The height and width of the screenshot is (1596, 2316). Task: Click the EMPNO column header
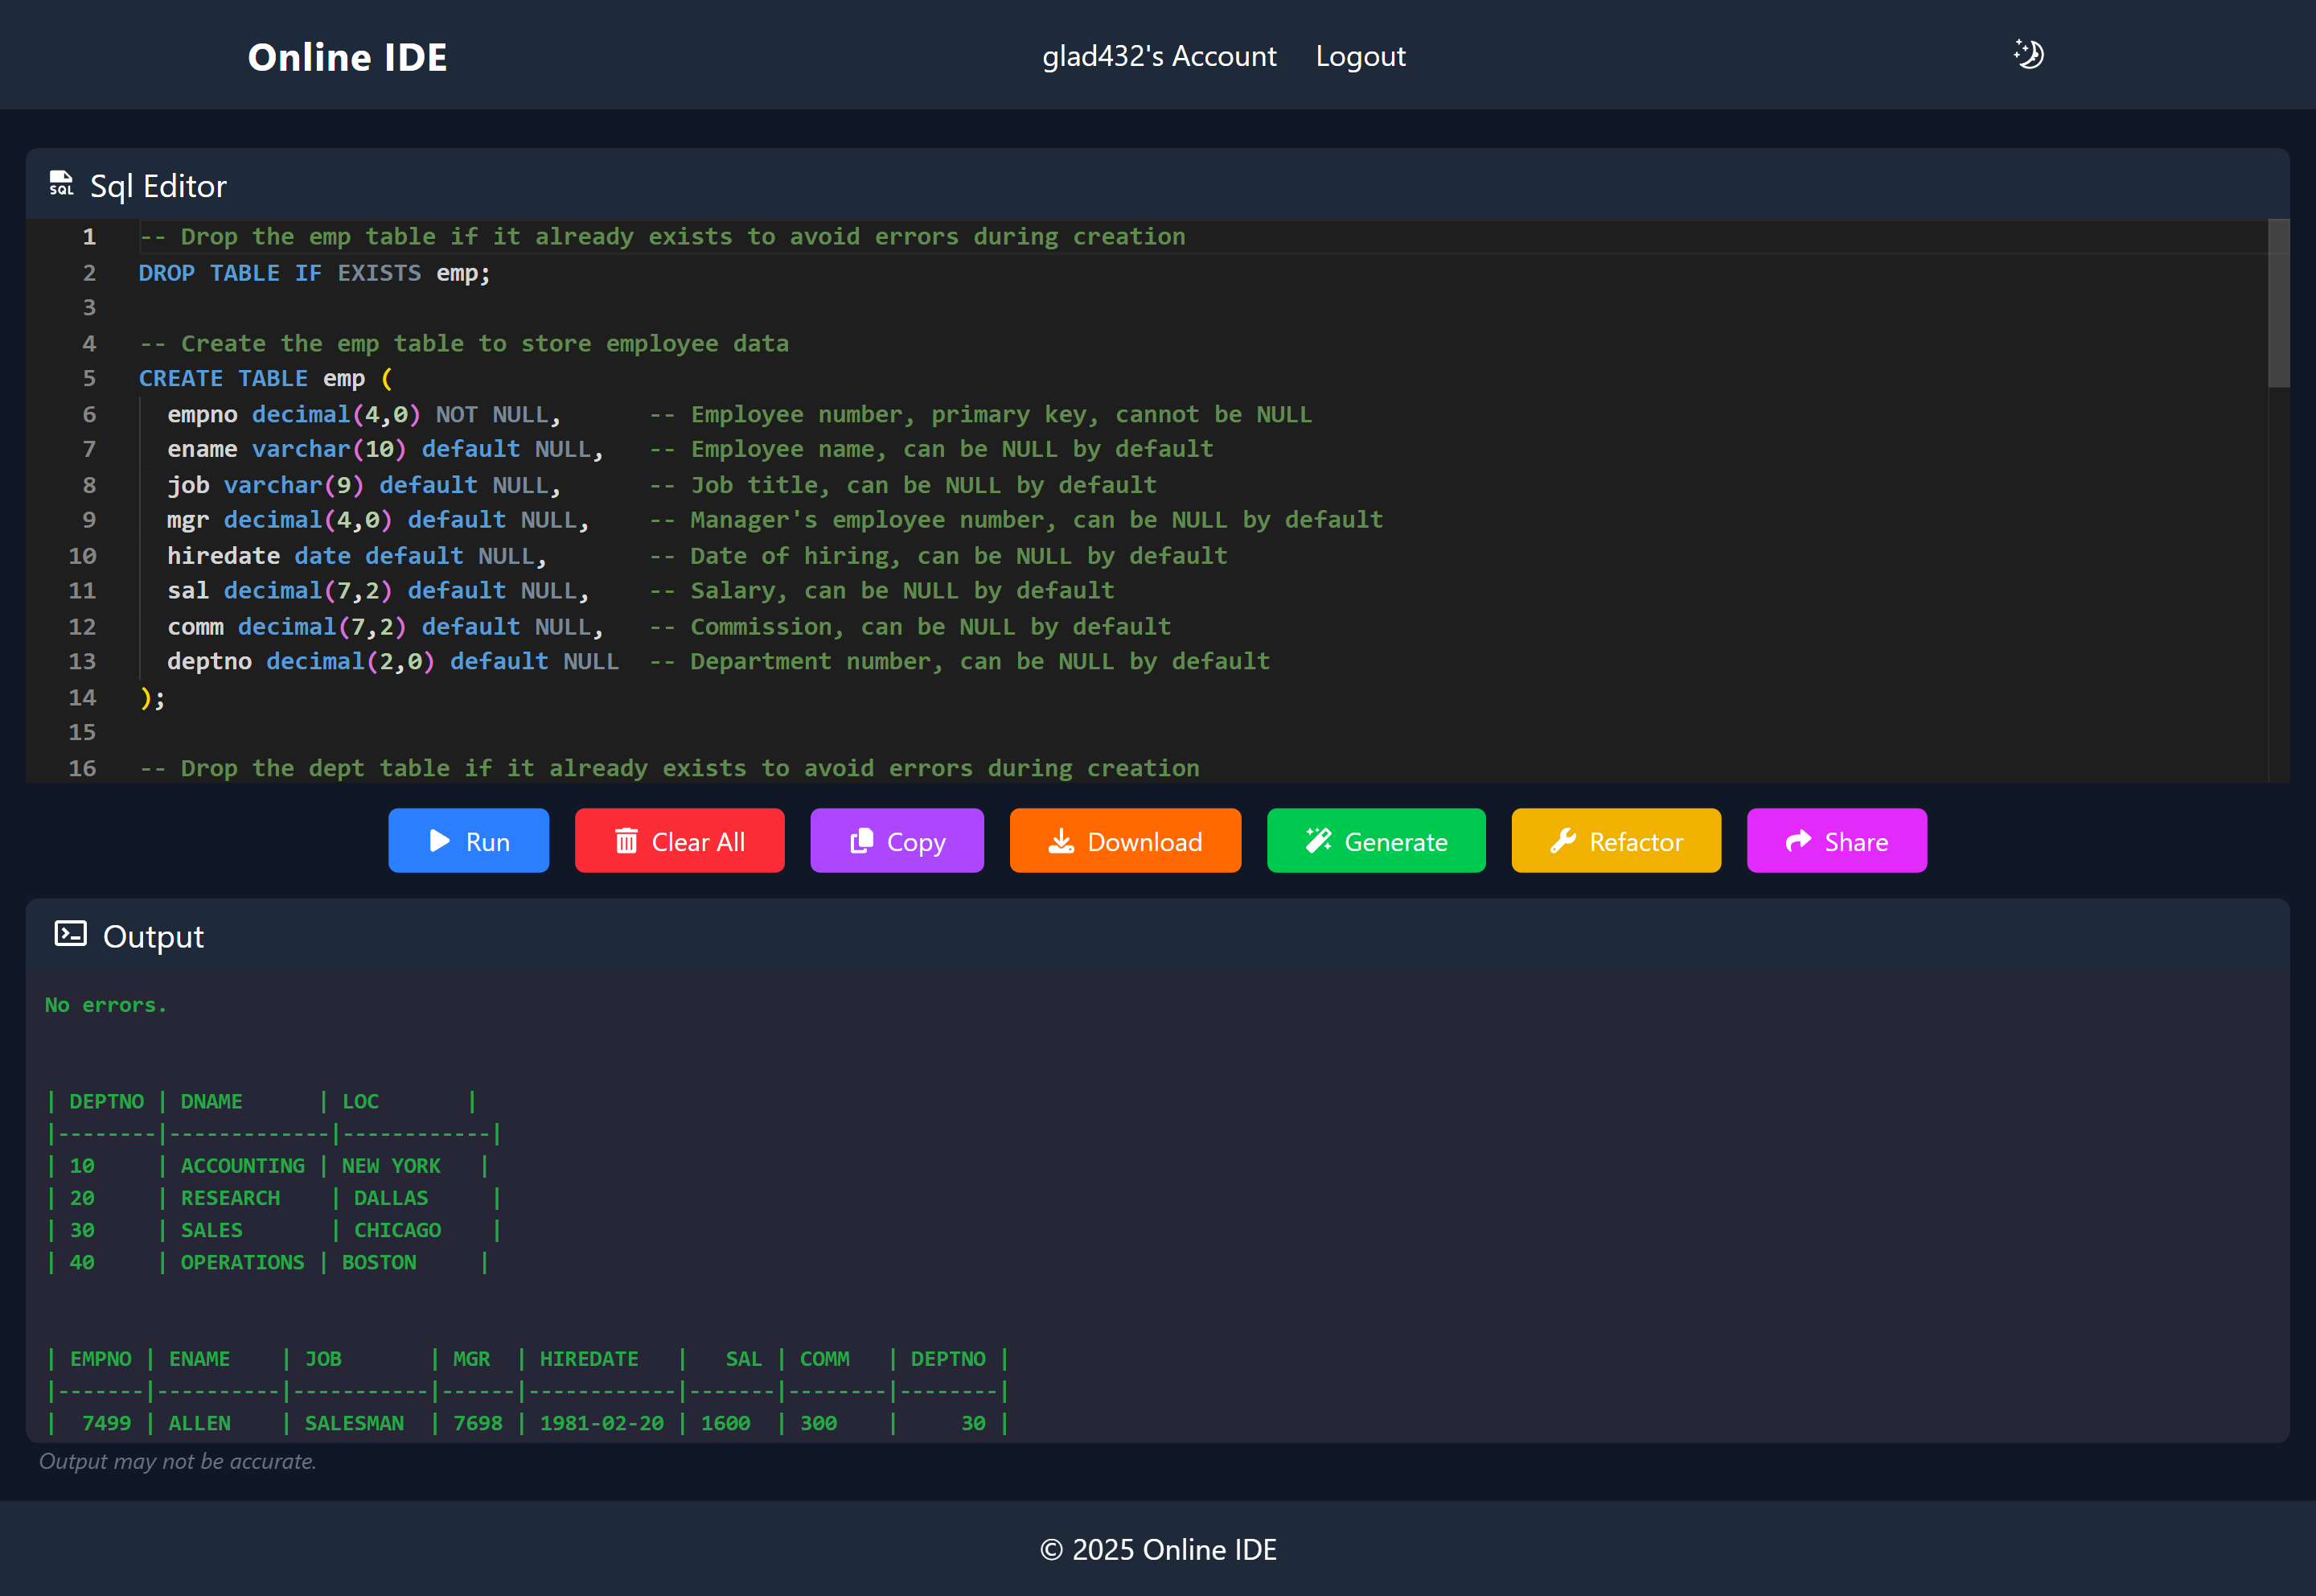click(x=100, y=1359)
